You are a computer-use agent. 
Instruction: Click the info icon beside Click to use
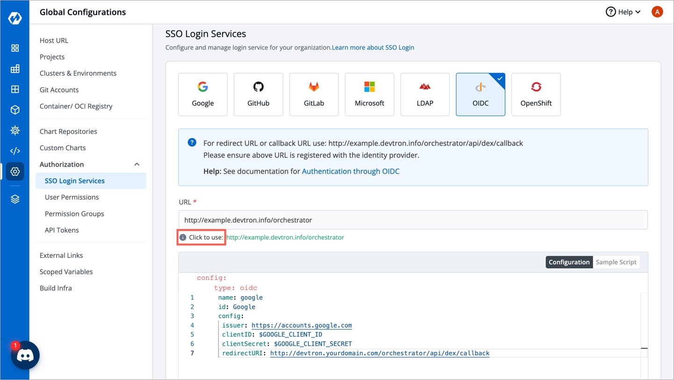(183, 238)
